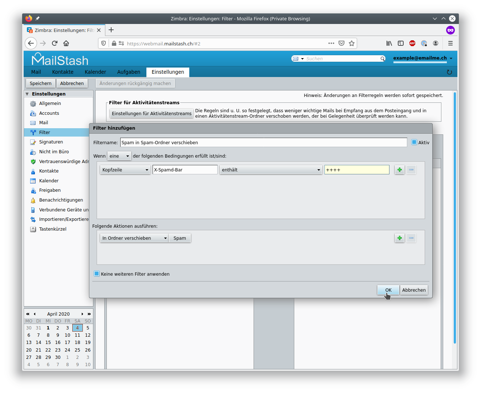Open the Signaturen settings page
The image size is (481, 393).
(51, 142)
